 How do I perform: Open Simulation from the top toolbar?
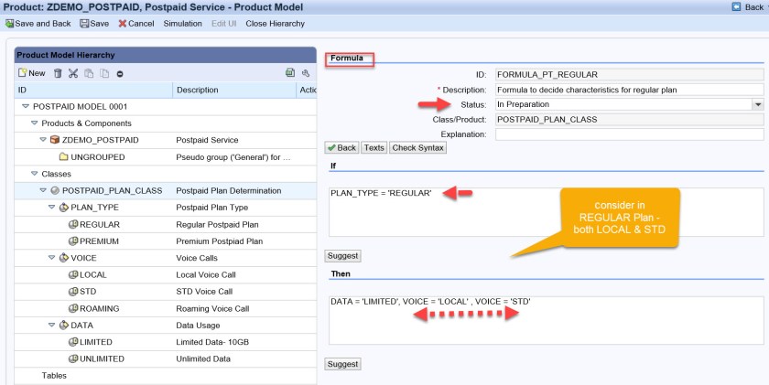(x=183, y=24)
